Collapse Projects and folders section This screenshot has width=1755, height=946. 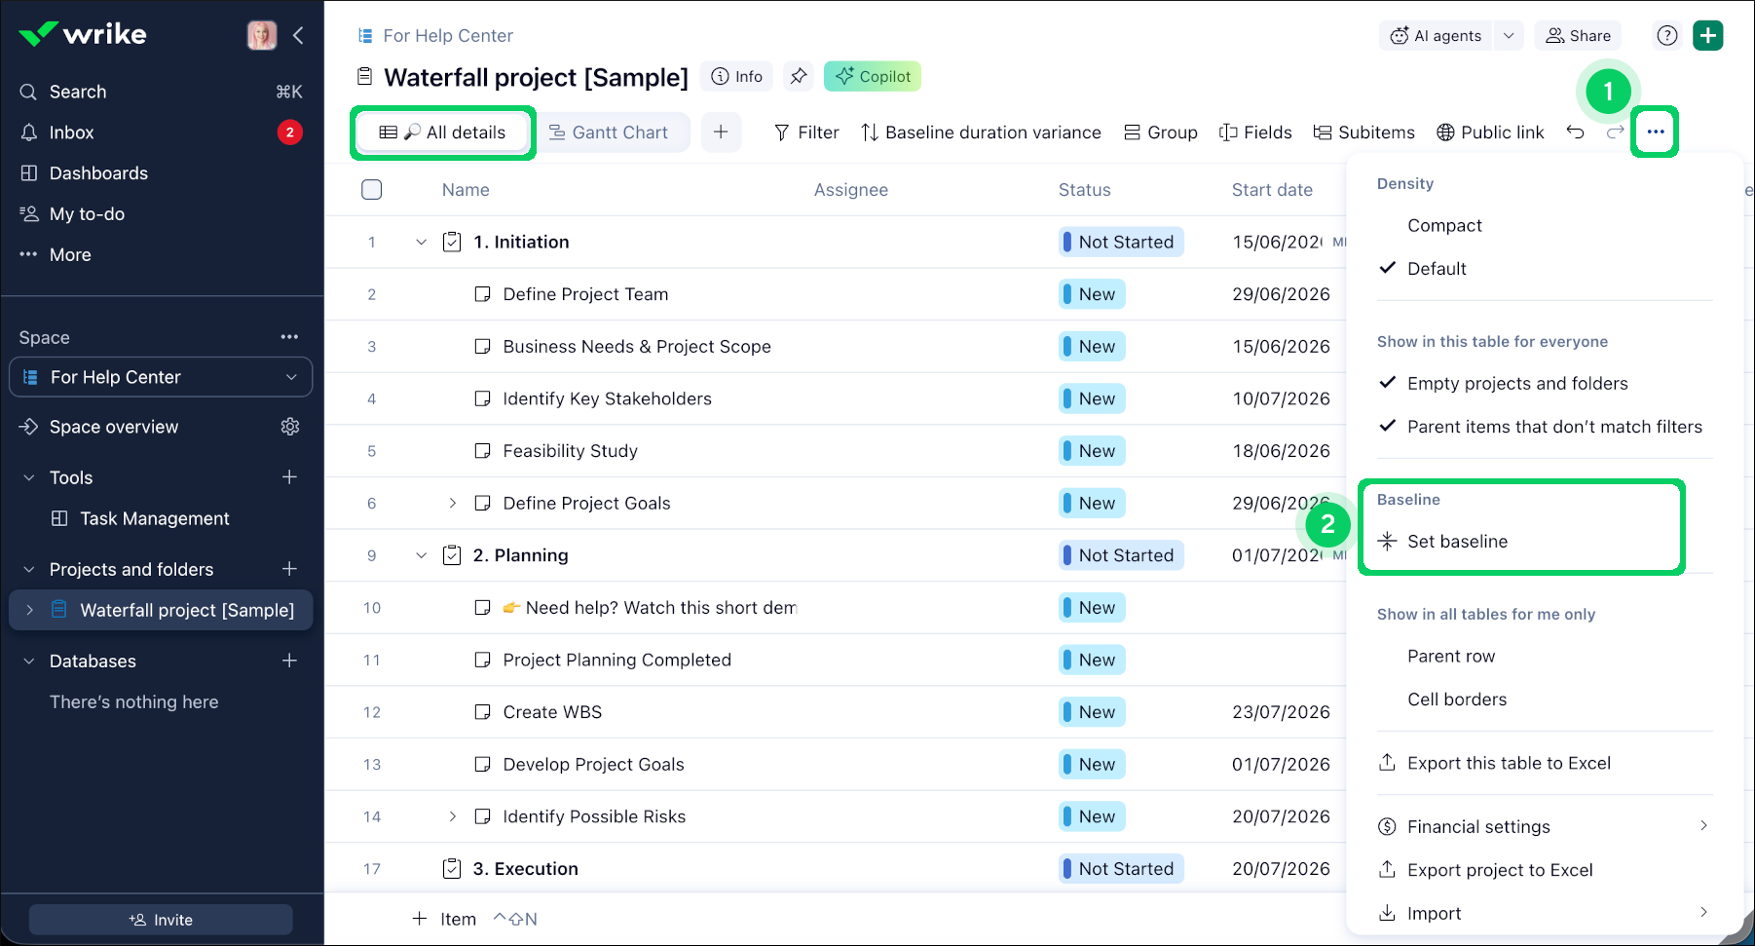click(x=29, y=569)
